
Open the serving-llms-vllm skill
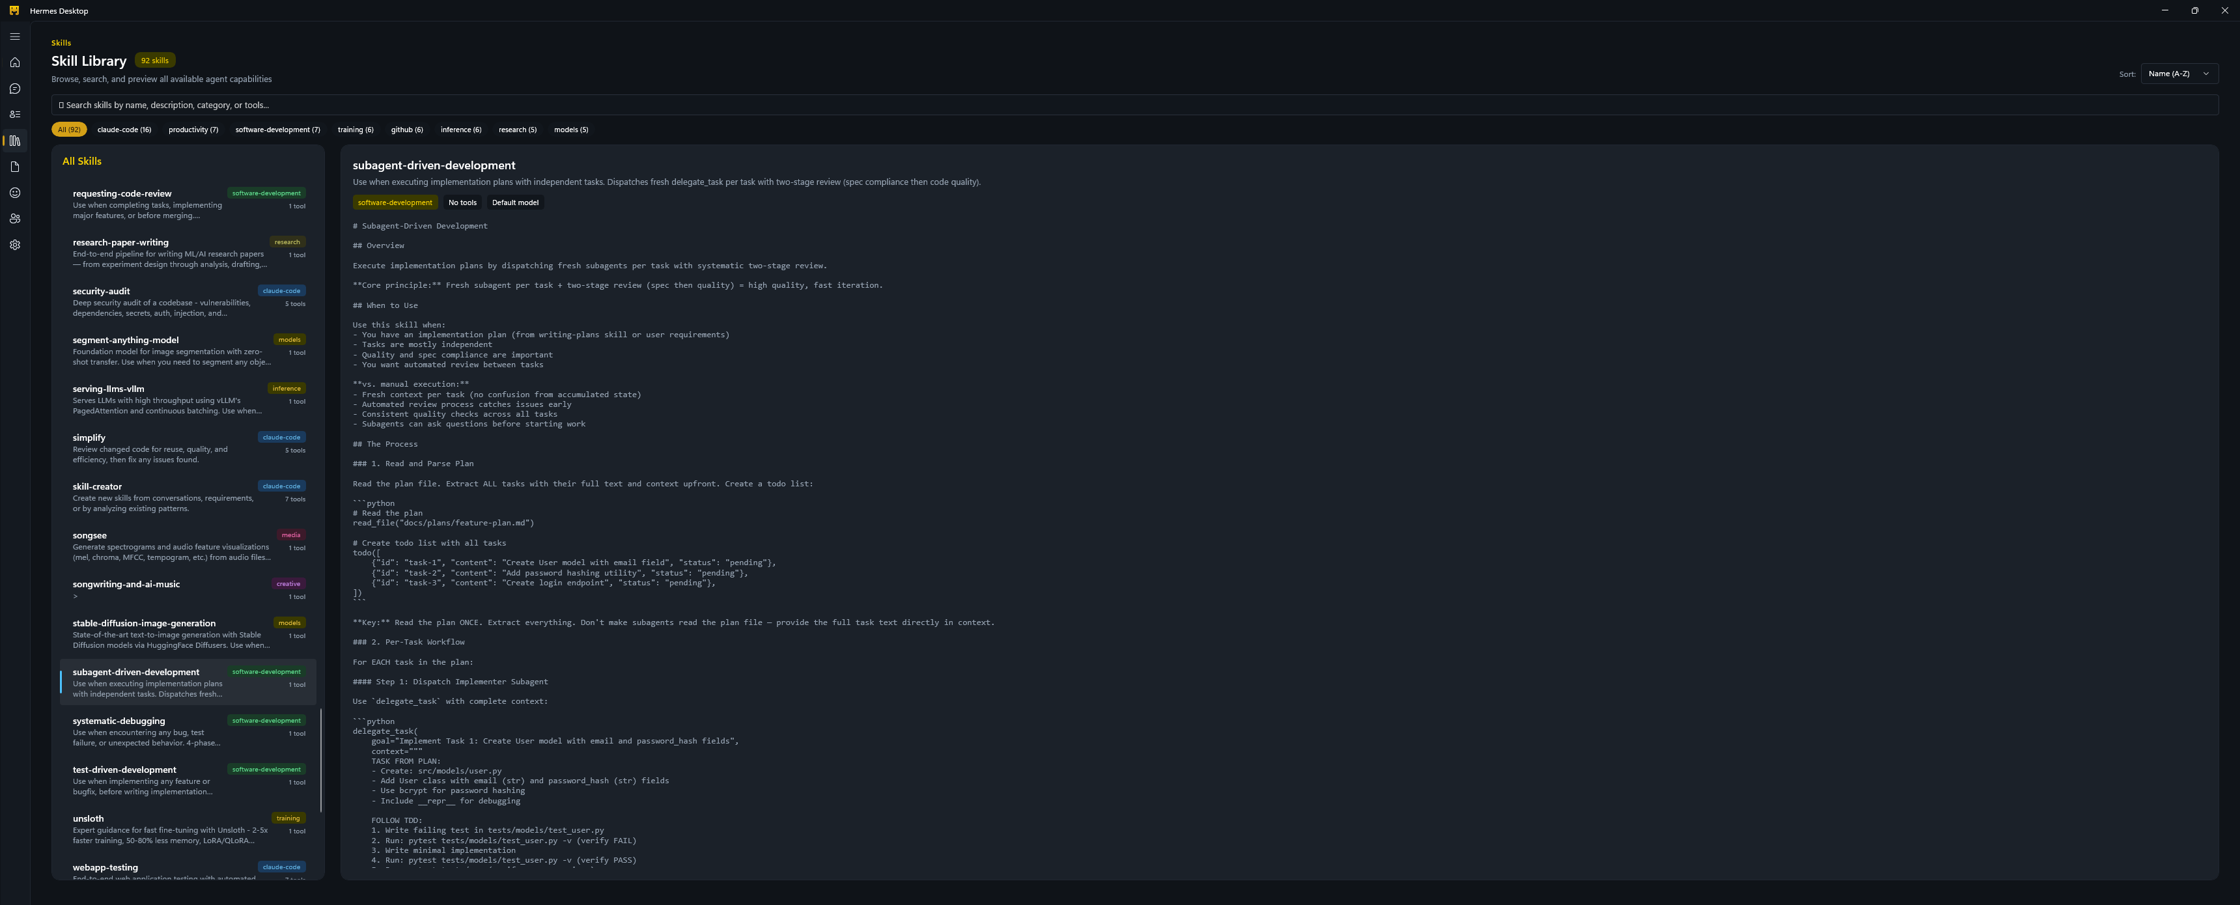click(189, 399)
